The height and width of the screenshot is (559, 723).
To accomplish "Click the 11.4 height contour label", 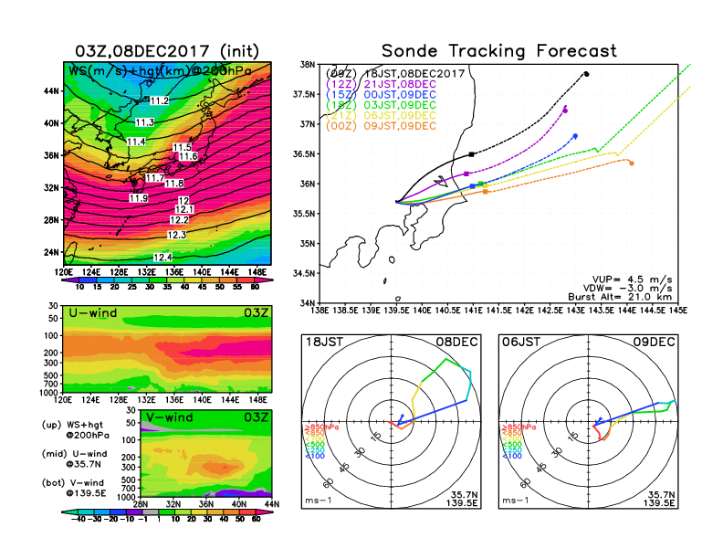I will tap(136, 142).
